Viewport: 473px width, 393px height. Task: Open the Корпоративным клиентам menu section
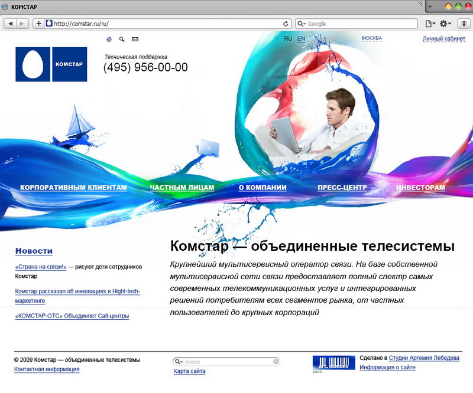73,188
